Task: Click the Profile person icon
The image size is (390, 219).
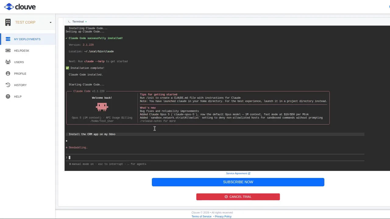Action: 8,73
